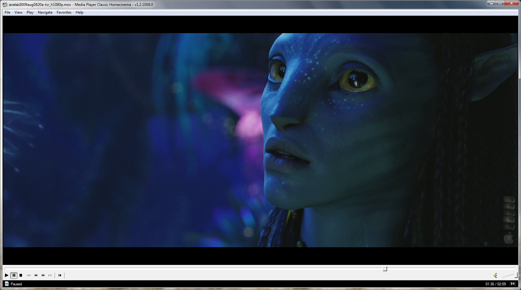Seek to an earlier point on the timeline
521x290 pixels.
(194, 269)
